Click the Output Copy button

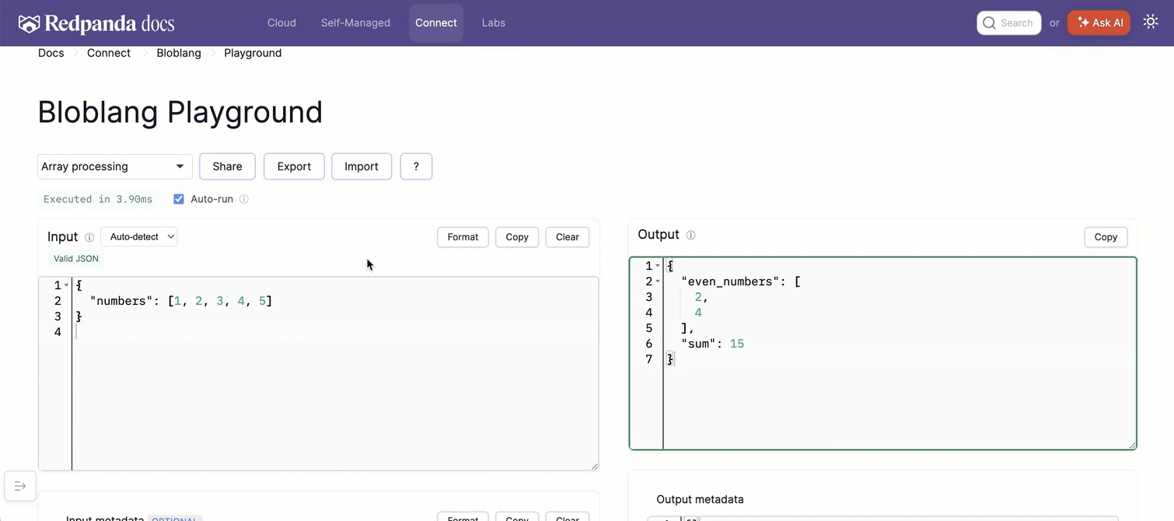[x=1106, y=237]
